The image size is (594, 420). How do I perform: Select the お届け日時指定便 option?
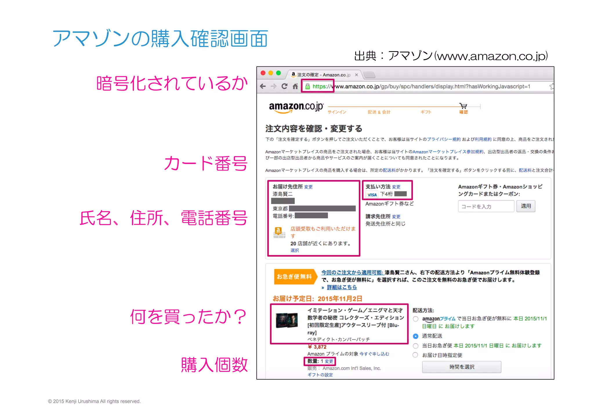click(416, 355)
